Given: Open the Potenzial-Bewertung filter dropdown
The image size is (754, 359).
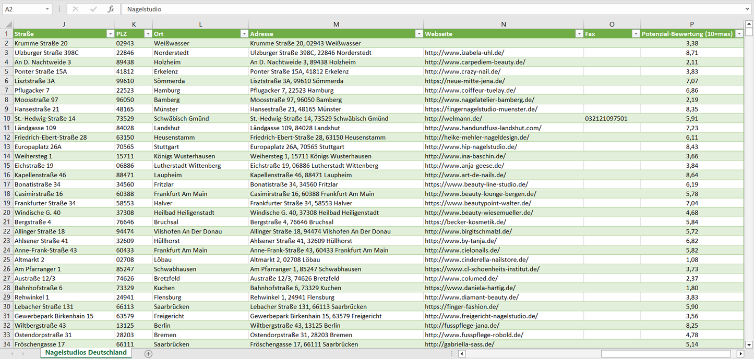Looking at the screenshot, I should point(739,34).
